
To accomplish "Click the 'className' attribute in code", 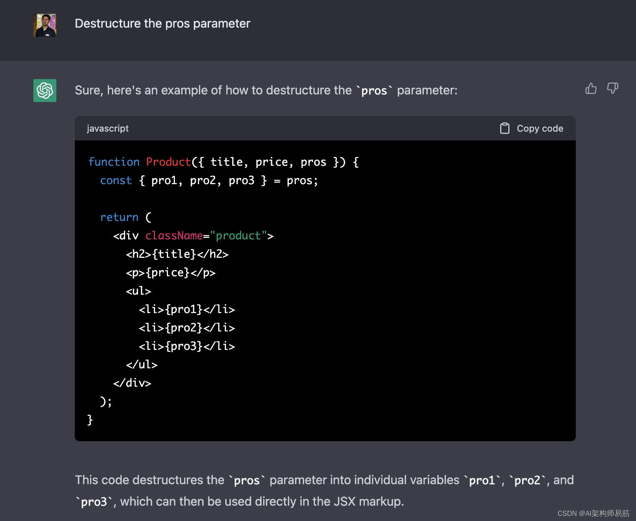I will (174, 236).
